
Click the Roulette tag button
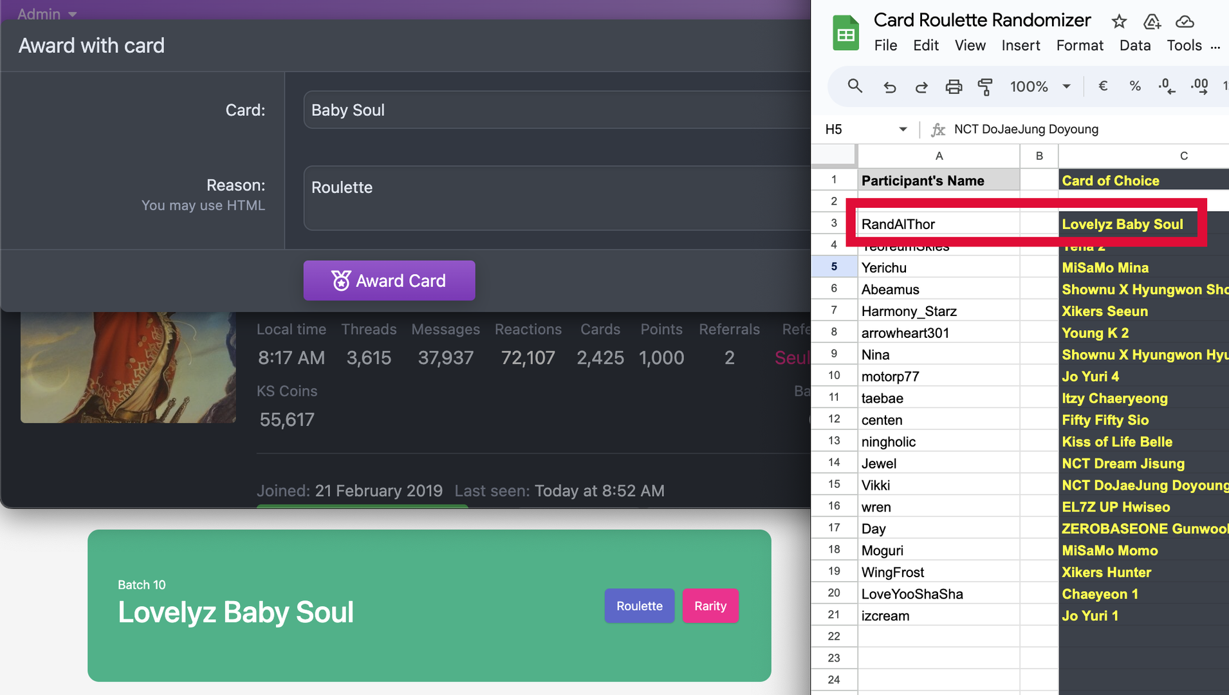(x=640, y=606)
